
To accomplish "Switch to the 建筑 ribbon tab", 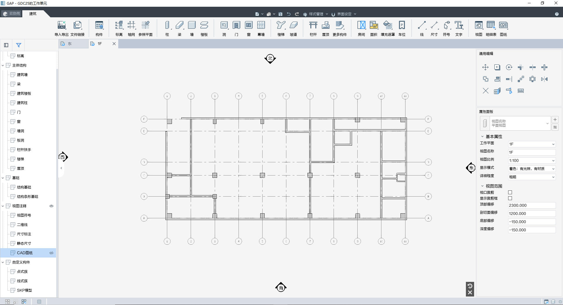I will [33, 14].
